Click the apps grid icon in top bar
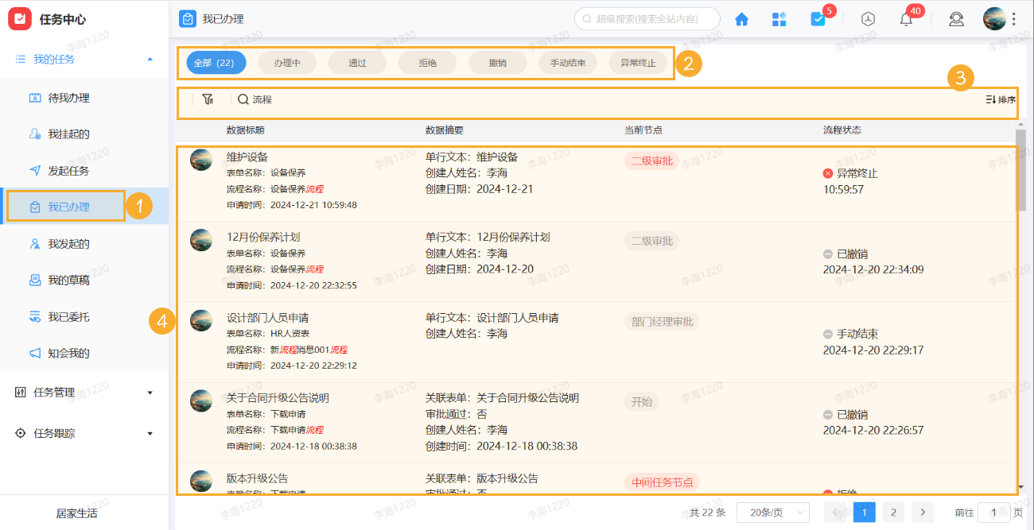Screen dimensions: 1034x530 click(x=779, y=18)
